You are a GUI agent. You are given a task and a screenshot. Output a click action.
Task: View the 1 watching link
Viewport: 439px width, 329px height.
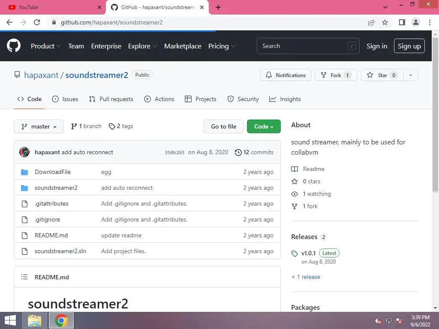tap(311, 194)
